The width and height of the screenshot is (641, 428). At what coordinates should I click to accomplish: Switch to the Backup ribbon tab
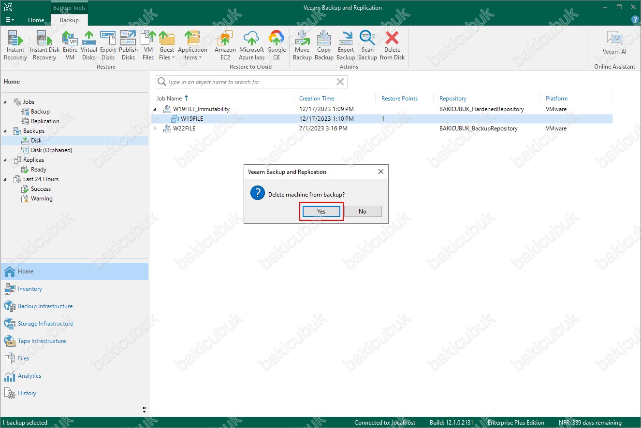tap(69, 20)
